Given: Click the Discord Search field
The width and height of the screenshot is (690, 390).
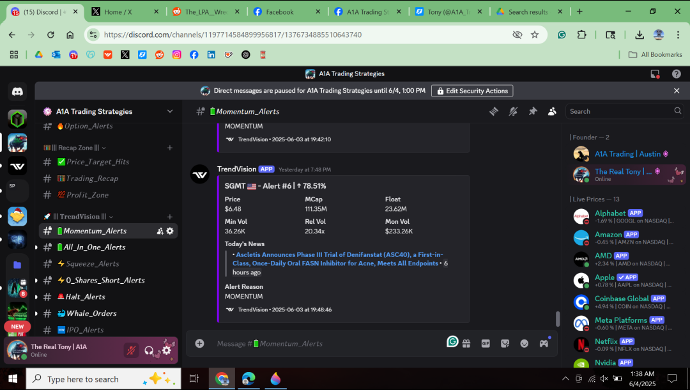Looking at the screenshot, I should tap(624, 111).
